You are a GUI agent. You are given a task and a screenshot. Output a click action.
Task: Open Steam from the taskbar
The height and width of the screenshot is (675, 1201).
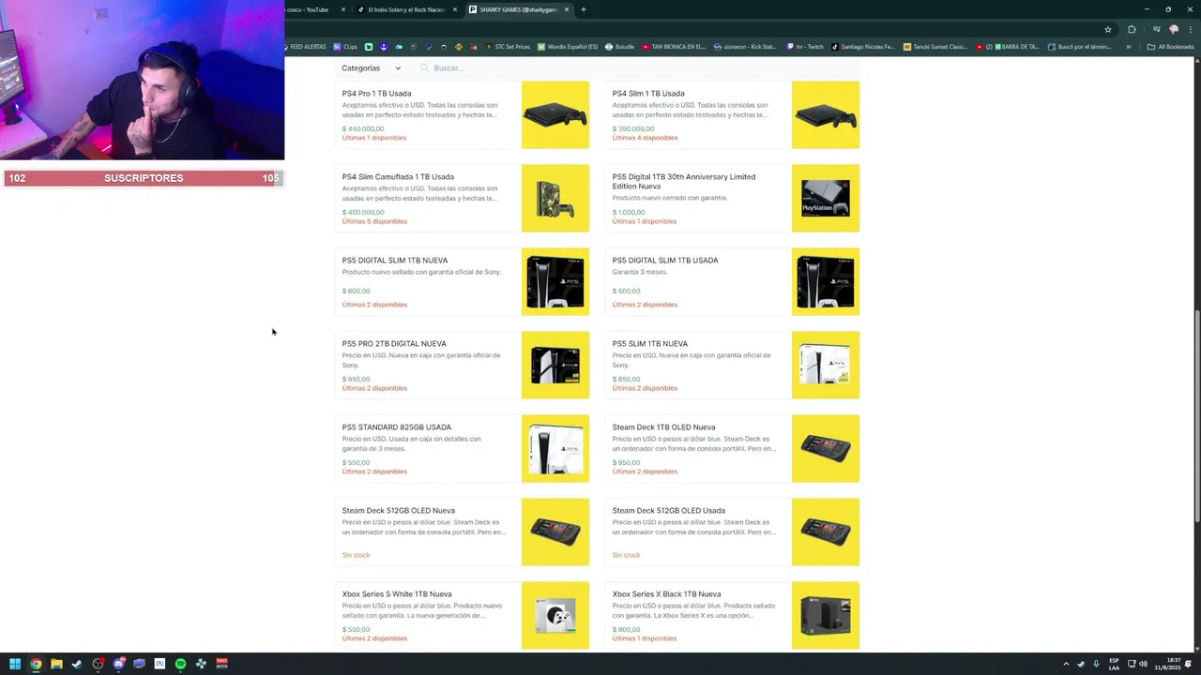(x=77, y=664)
